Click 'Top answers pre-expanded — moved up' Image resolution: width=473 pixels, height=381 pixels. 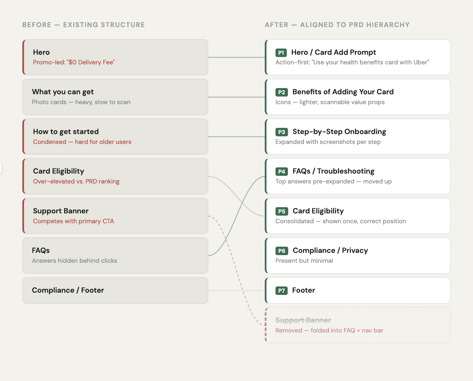(x=334, y=181)
